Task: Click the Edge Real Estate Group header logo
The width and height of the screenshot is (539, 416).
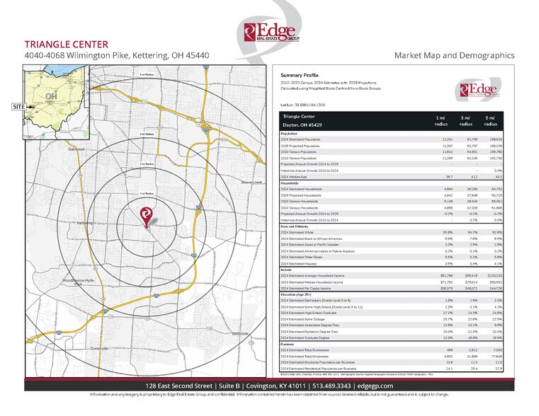Action: 270,33
